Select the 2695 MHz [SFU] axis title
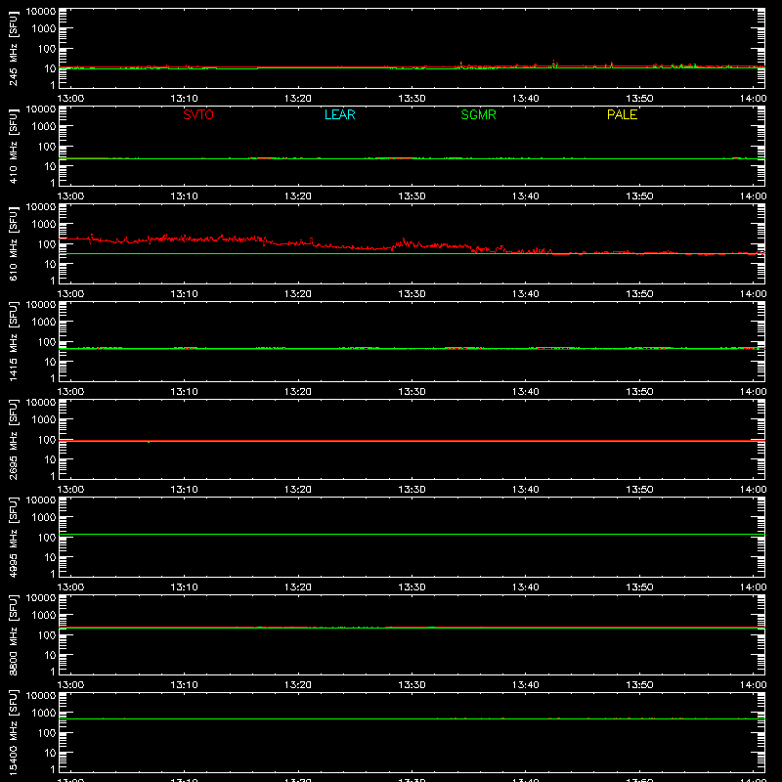This screenshot has width=782, height=782. coord(13,439)
